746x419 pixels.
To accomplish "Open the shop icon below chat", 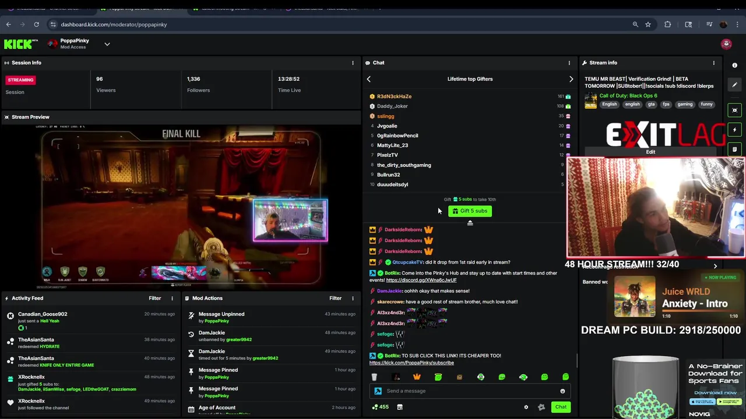I will [x=400, y=407].
